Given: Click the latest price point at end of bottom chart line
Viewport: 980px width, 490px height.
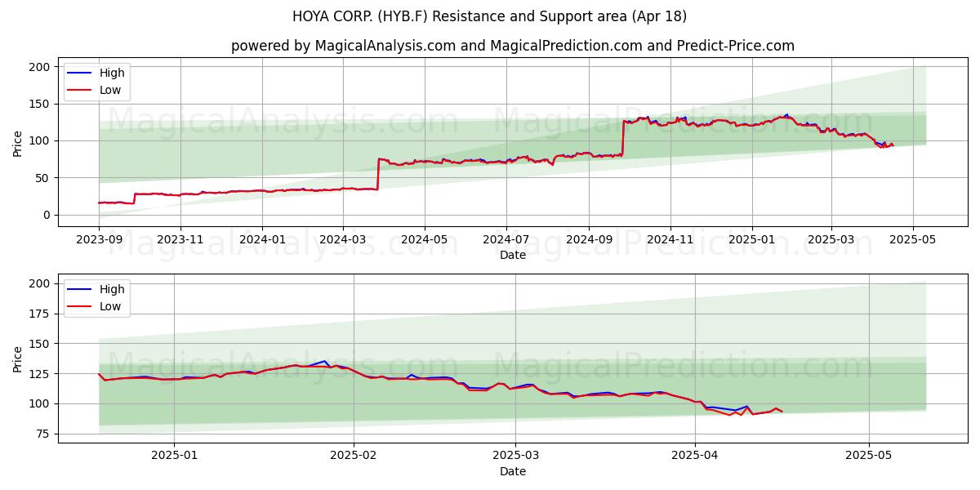Looking at the screenshot, I should (x=782, y=411).
